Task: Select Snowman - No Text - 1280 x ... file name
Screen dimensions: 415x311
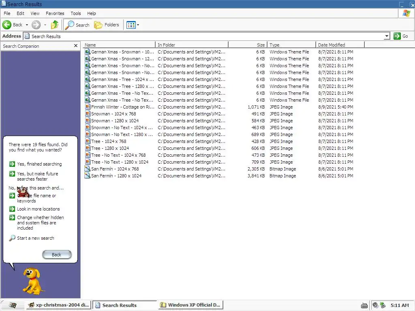Action: tap(122, 134)
